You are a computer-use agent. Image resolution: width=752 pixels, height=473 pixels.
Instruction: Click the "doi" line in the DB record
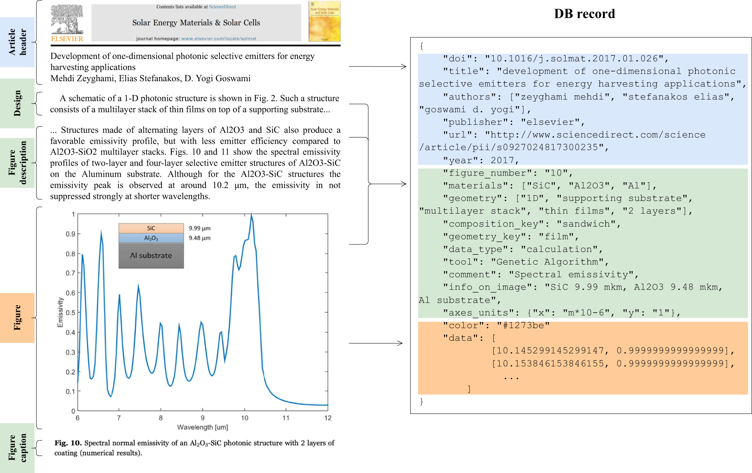point(556,59)
